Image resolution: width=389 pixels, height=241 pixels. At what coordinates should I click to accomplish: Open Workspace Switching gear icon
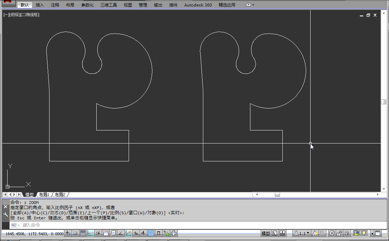332,233
